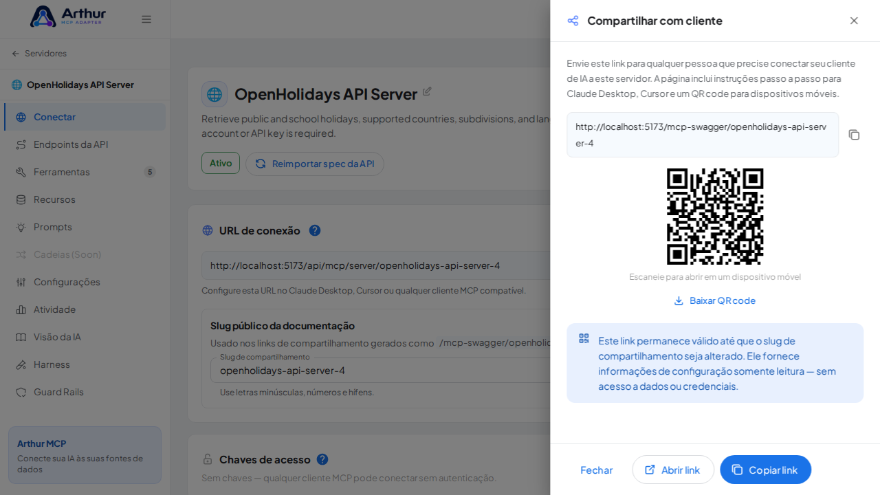880x495 pixels.
Task: Click Baixar QR code
Action: [x=715, y=300]
